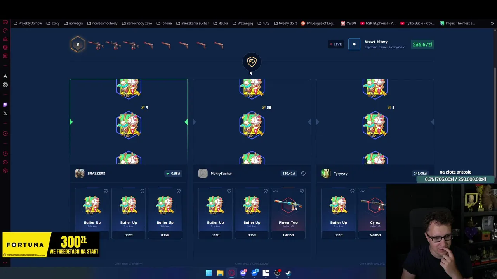Open samochody xayo bookmarks folder

[137, 23]
